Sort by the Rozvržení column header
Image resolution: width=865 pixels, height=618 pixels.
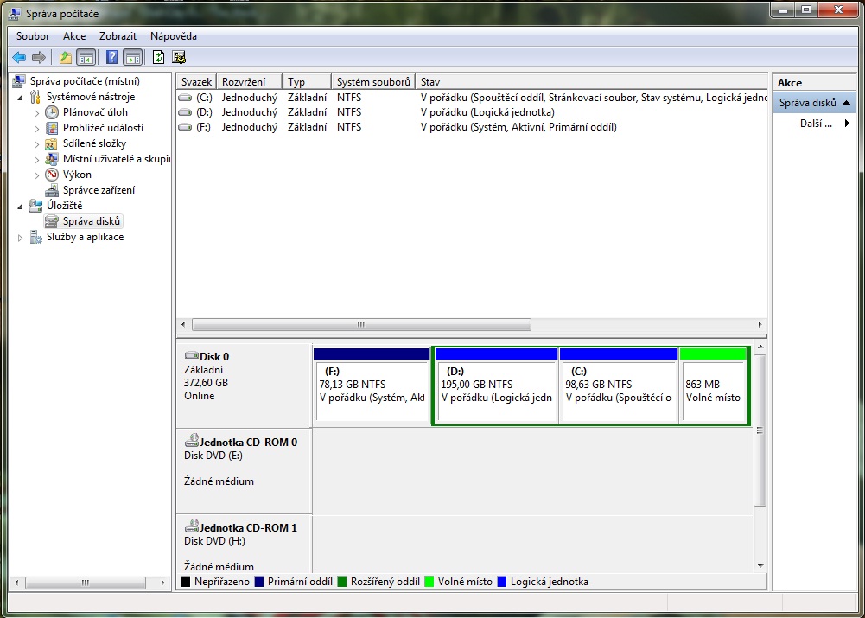pos(250,81)
